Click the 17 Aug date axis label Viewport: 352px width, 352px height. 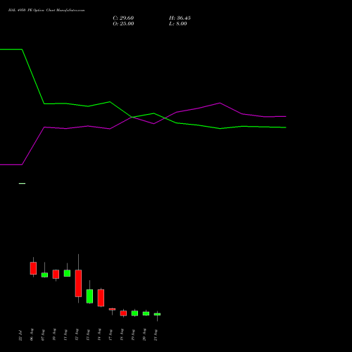click(111, 335)
